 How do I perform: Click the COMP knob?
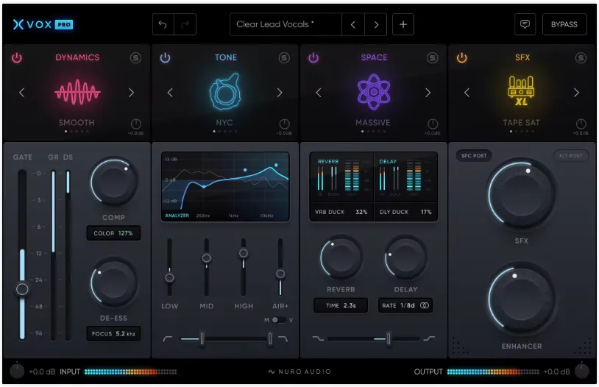coord(114,182)
